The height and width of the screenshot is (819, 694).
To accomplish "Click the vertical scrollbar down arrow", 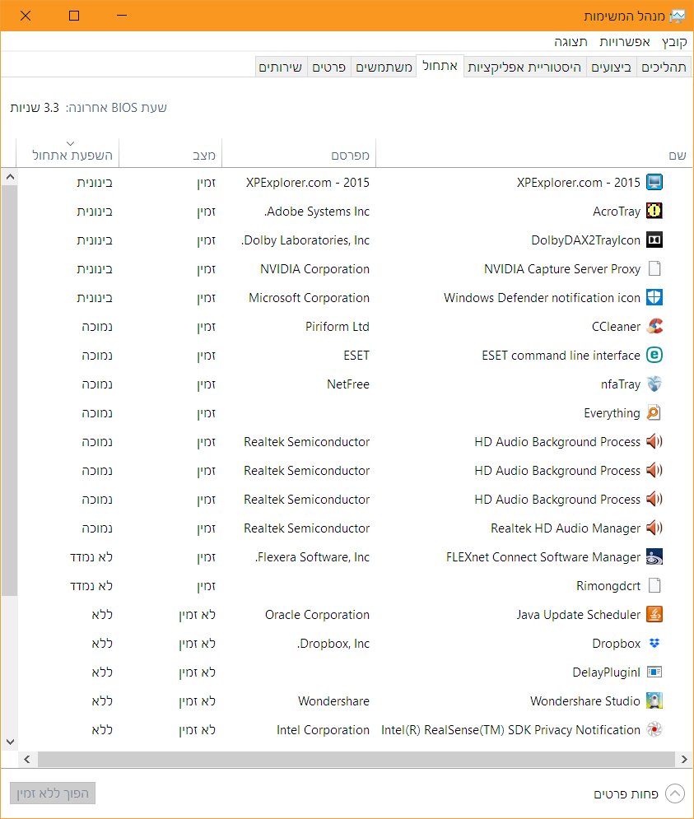I will pyautogui.click(x=9, y=742).
